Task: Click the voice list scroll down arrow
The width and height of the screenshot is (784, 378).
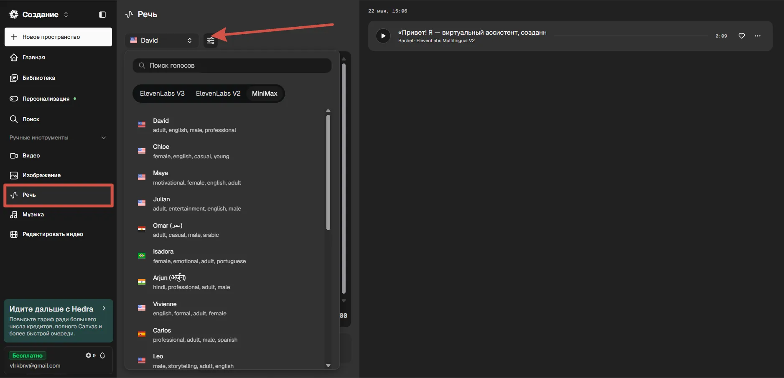Action: click(328, 365)
